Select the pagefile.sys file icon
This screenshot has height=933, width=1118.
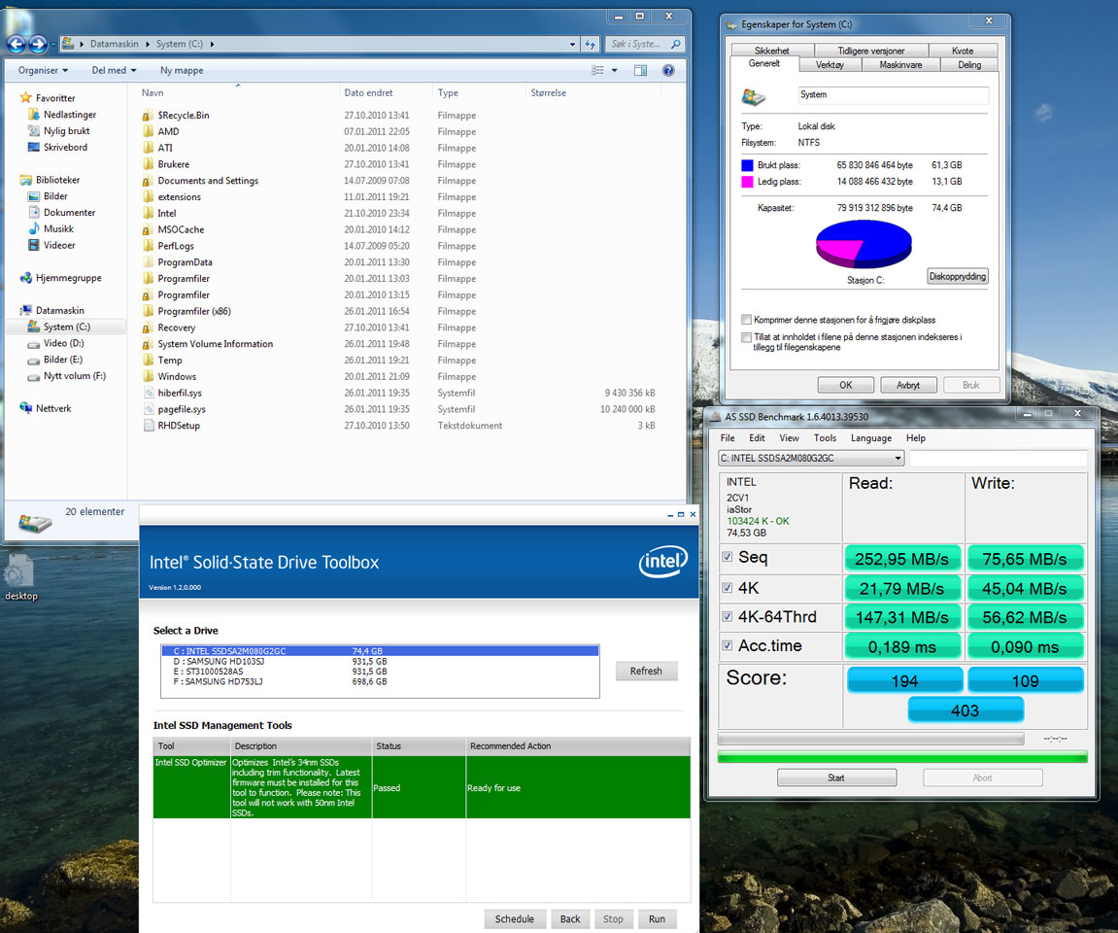click(149, 409)
